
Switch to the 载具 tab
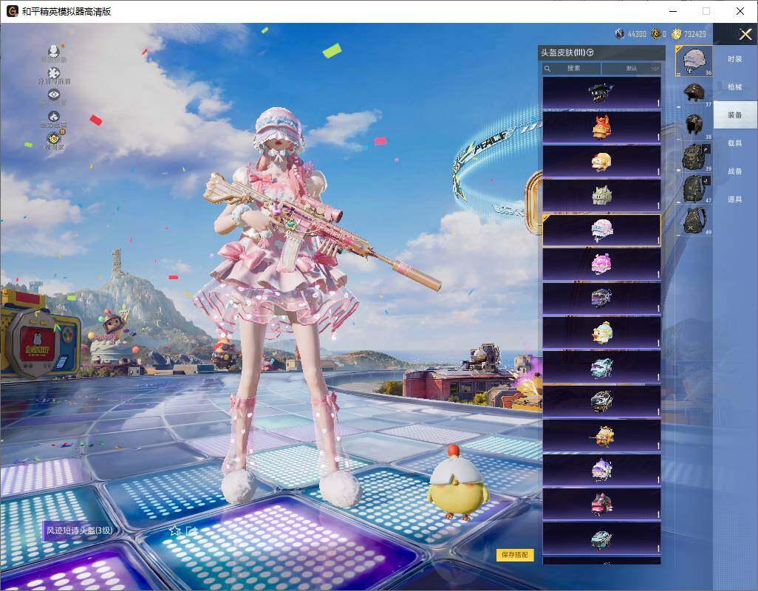(735, 143)
